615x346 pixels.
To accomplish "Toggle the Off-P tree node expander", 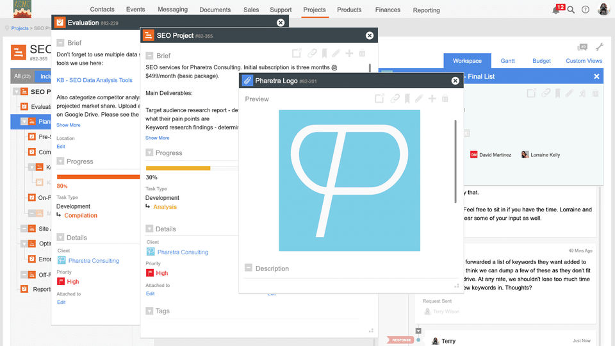I will coord(24,275).
